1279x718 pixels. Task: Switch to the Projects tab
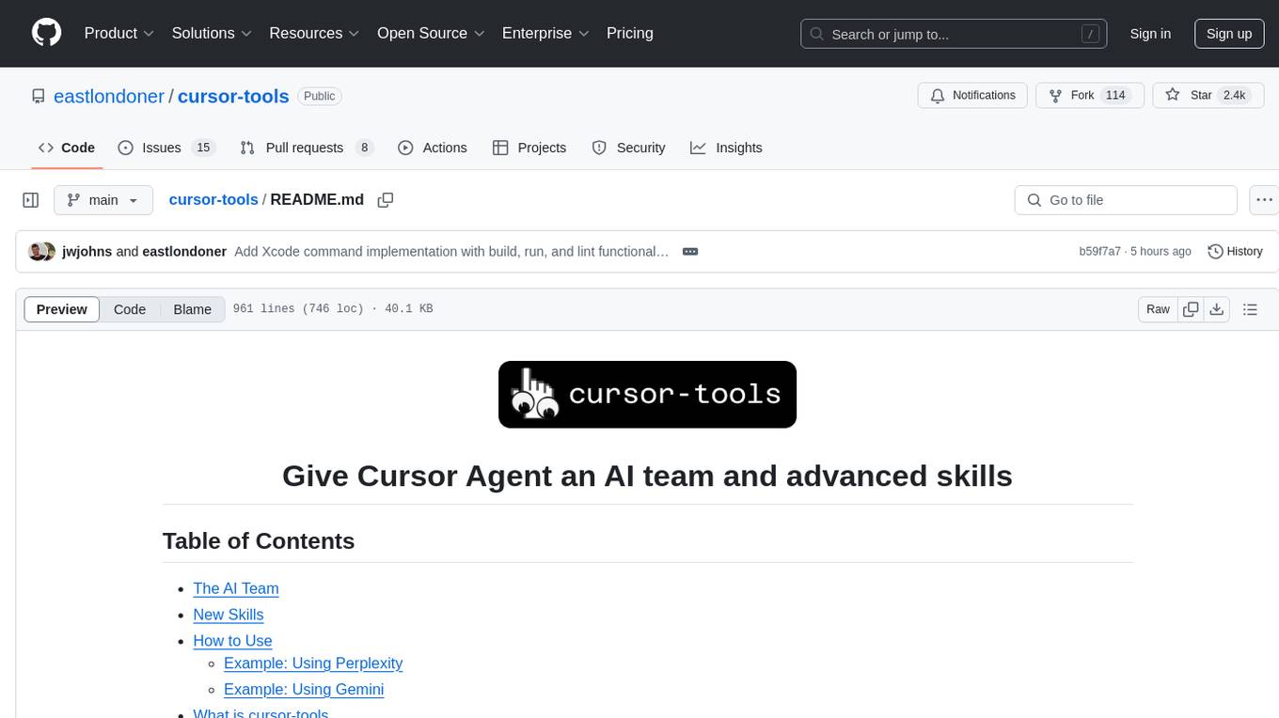pos(529,148)
